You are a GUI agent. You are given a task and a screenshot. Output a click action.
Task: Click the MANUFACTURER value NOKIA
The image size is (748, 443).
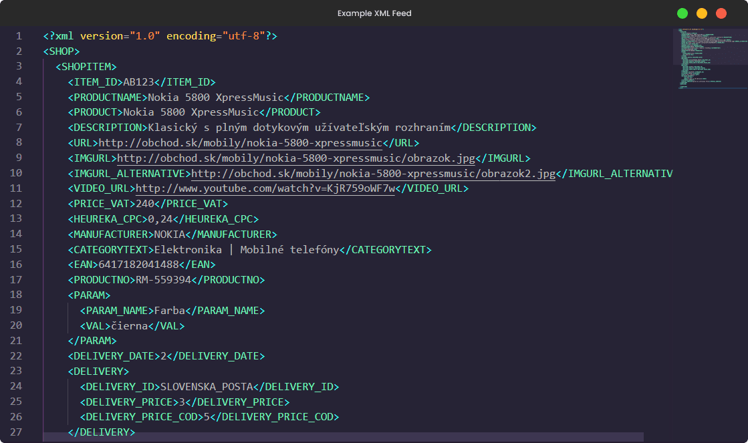point(169,234)
